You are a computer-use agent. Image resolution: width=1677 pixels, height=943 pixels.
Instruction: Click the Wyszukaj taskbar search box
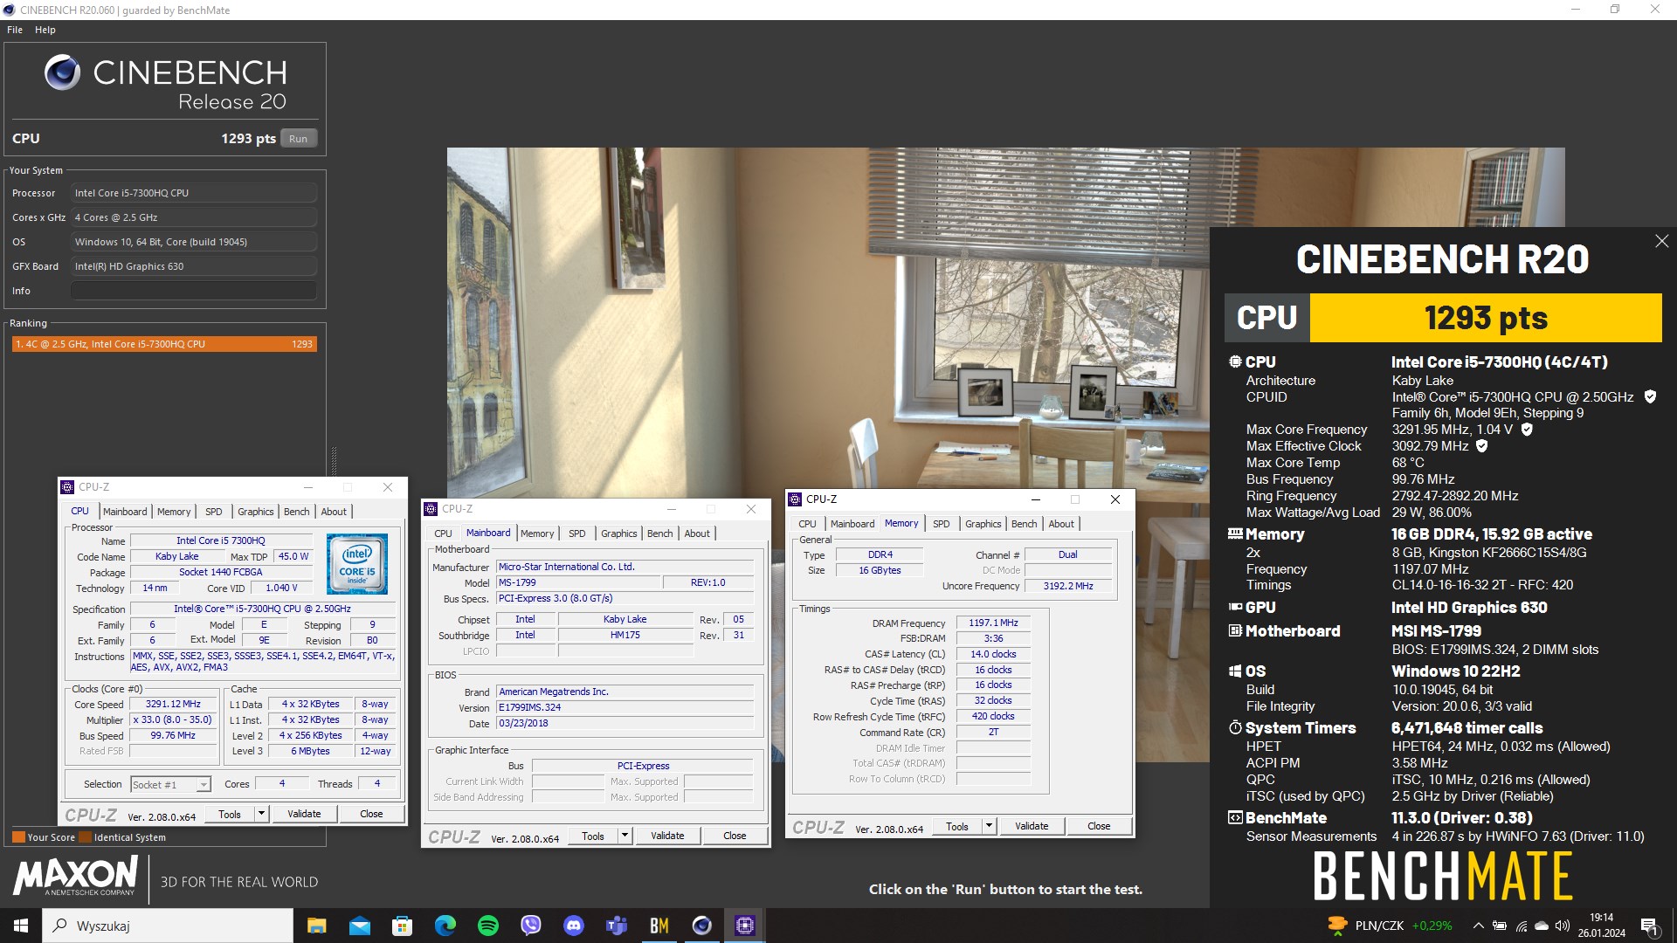pyautogui.click(x=168, y=926)
